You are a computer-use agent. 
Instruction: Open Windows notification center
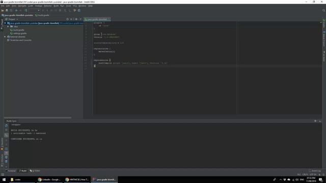[x=320, y=179]
